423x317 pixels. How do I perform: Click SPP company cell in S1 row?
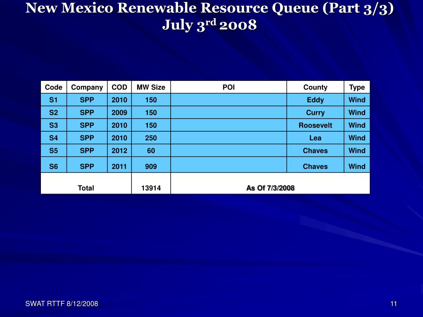pos(87,100)
